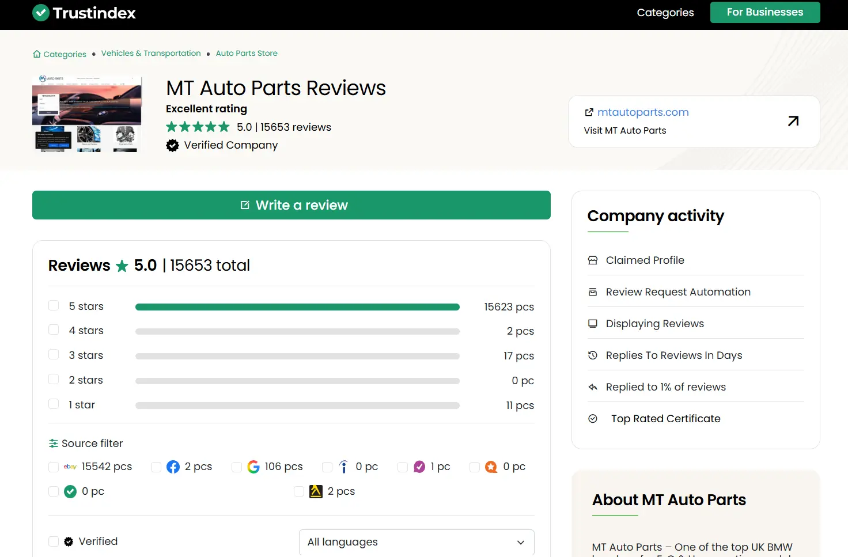Enable the Facebook source checkbox
The image size is (848, 557).
(x=156, y=467)
